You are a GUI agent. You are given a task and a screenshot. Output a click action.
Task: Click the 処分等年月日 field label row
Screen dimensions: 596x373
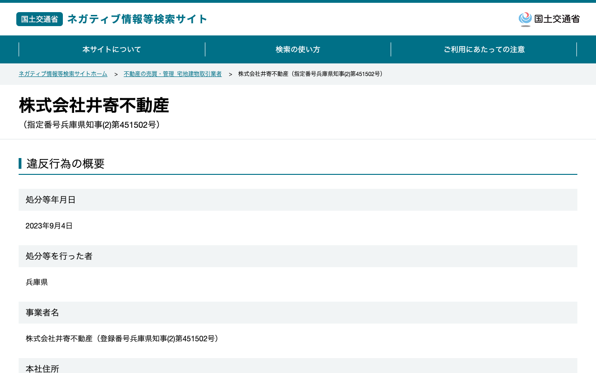point(298,200)
